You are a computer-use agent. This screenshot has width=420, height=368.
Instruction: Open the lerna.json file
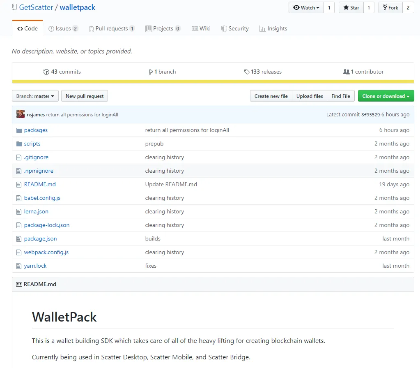coord(36,212)
